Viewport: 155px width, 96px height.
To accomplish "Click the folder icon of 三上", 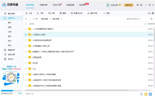I will pyautogui.click(x=30, y=69).
